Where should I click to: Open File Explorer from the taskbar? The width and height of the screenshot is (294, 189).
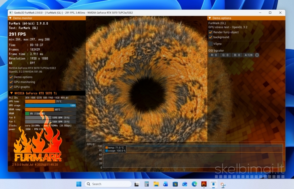click(x=156, y=184)
